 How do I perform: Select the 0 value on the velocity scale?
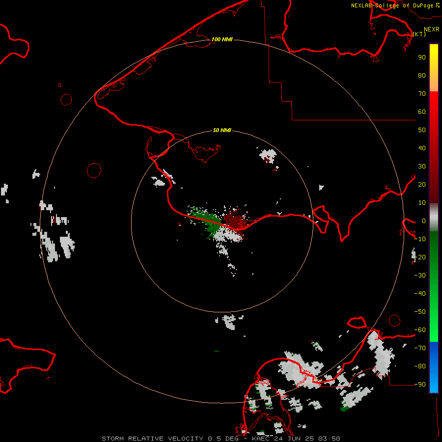423,221
